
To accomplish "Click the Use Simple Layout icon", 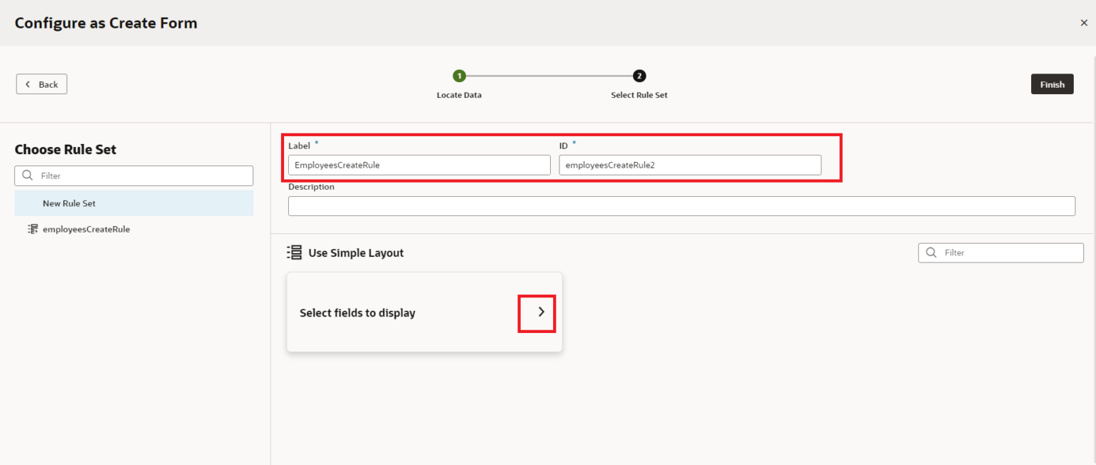I will click(294, 252).
